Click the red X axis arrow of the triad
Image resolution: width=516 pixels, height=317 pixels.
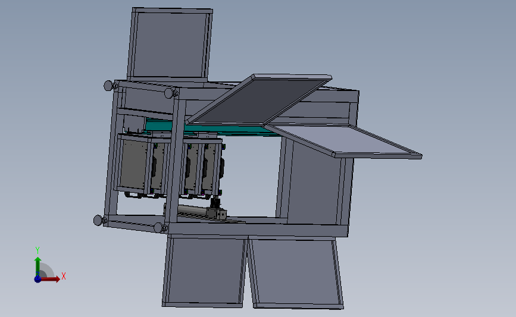[x=50, y=279]
